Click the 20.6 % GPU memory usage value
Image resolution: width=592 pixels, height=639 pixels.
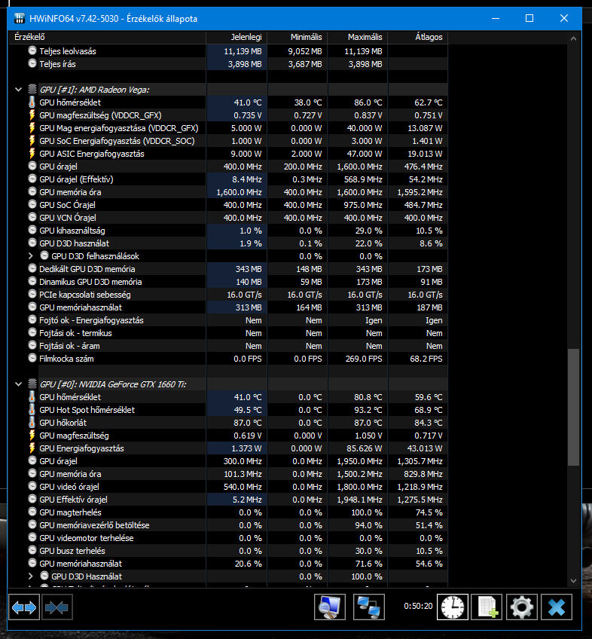(x=248, y=564)
